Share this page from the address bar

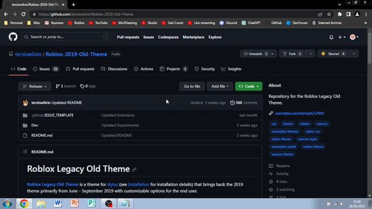point(320,14)
